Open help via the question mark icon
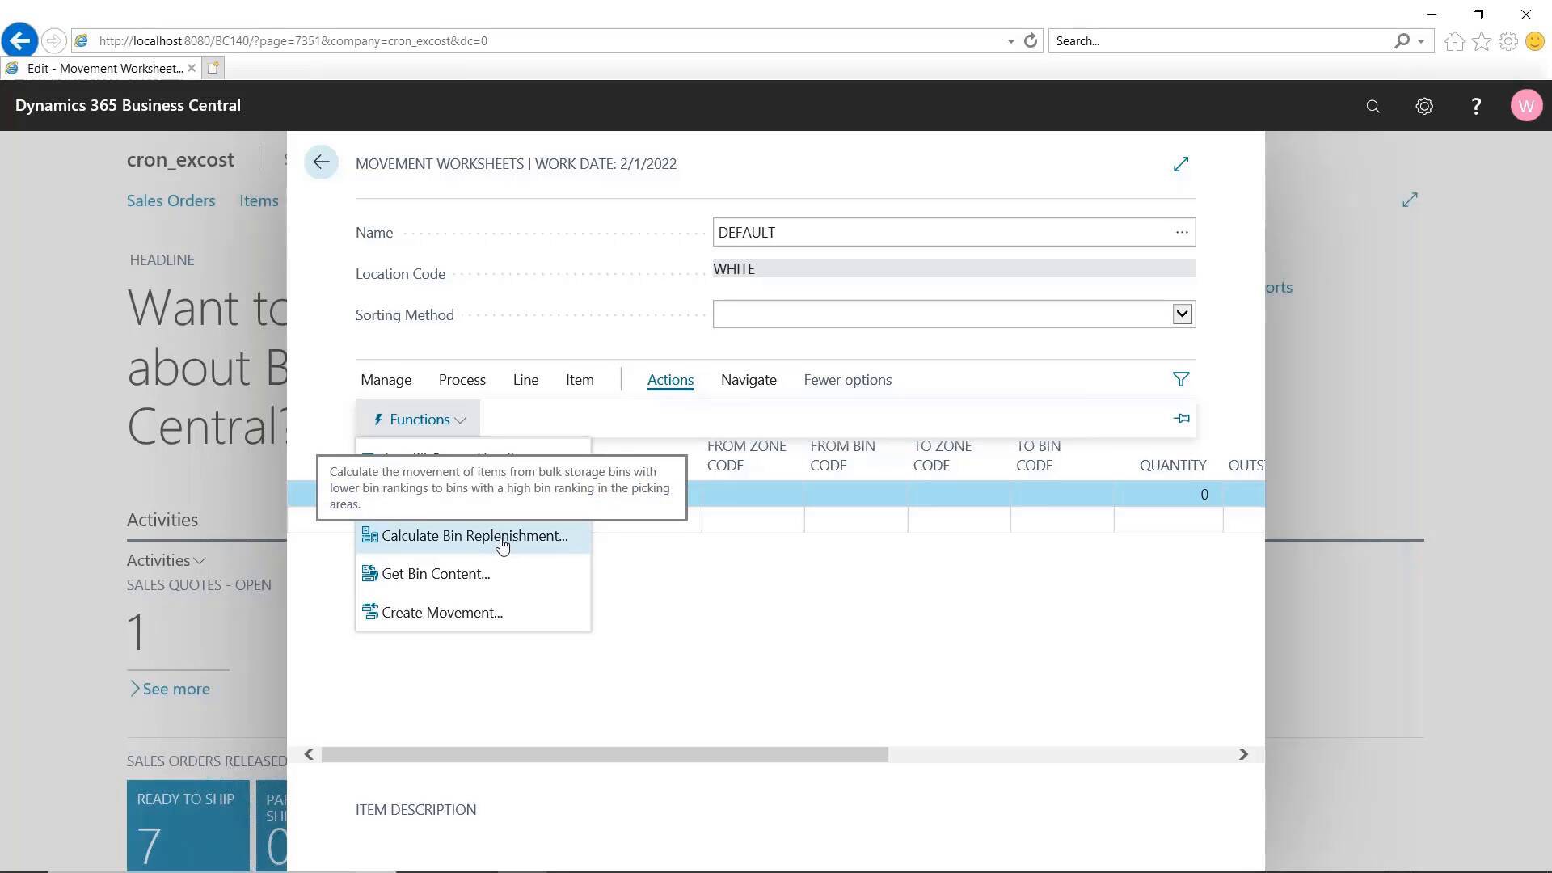The height and width of the screenshot is (873, 1552). point(1475,106)
